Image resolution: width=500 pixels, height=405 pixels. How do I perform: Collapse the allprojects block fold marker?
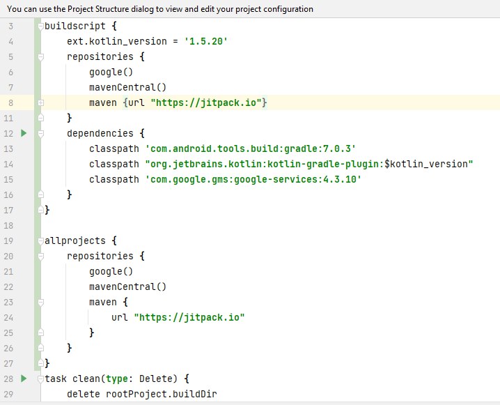click(40, 241)
